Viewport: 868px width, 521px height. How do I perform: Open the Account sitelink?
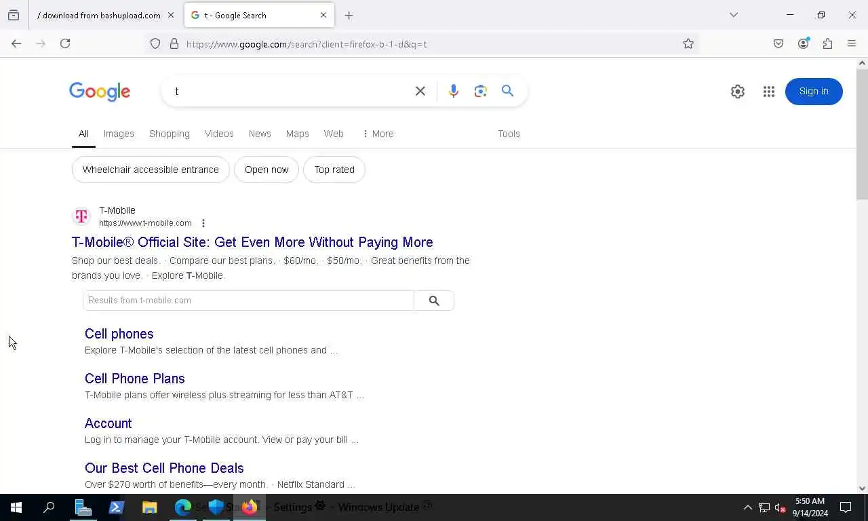[x=108, y=423]
